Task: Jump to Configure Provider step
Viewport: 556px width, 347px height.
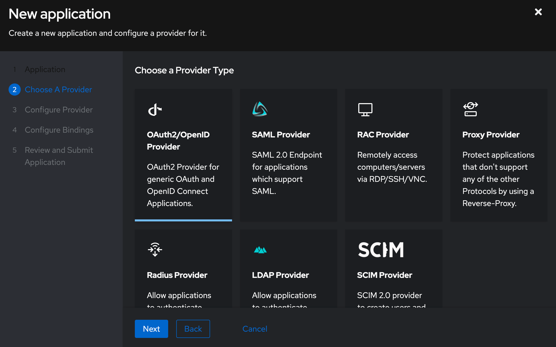Action: click(x=59, y=110)
